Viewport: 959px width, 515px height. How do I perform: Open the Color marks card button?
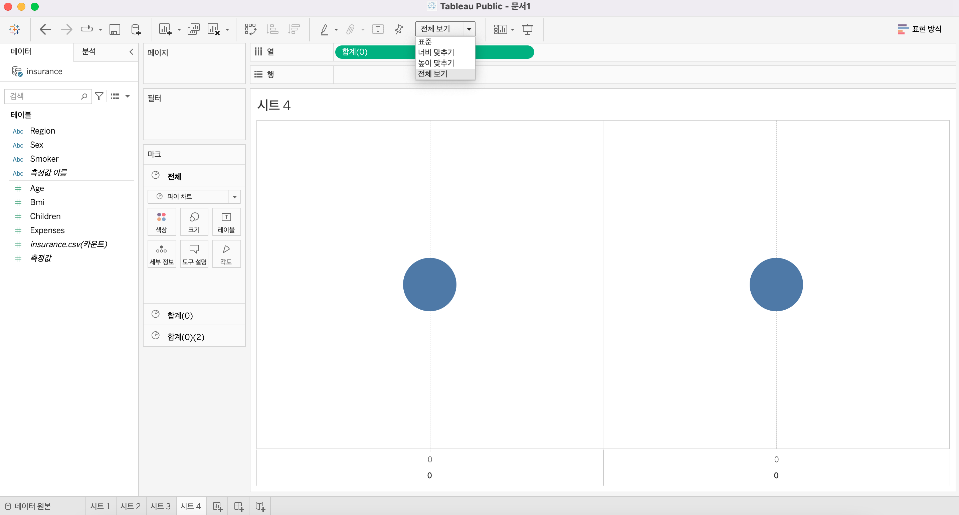click(x=161, y=222)
